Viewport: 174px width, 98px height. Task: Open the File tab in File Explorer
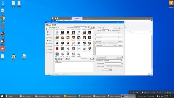53,21
